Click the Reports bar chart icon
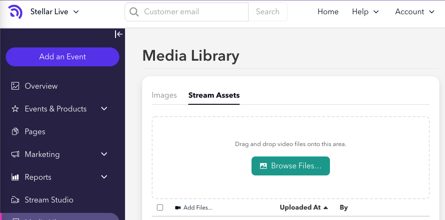The image size is (445, 220). [x=15, y=177]
